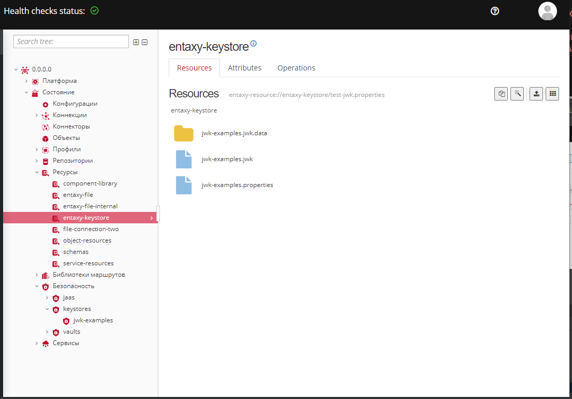
Task: Switch to grid view icon
Action: (x=552, y=94)
